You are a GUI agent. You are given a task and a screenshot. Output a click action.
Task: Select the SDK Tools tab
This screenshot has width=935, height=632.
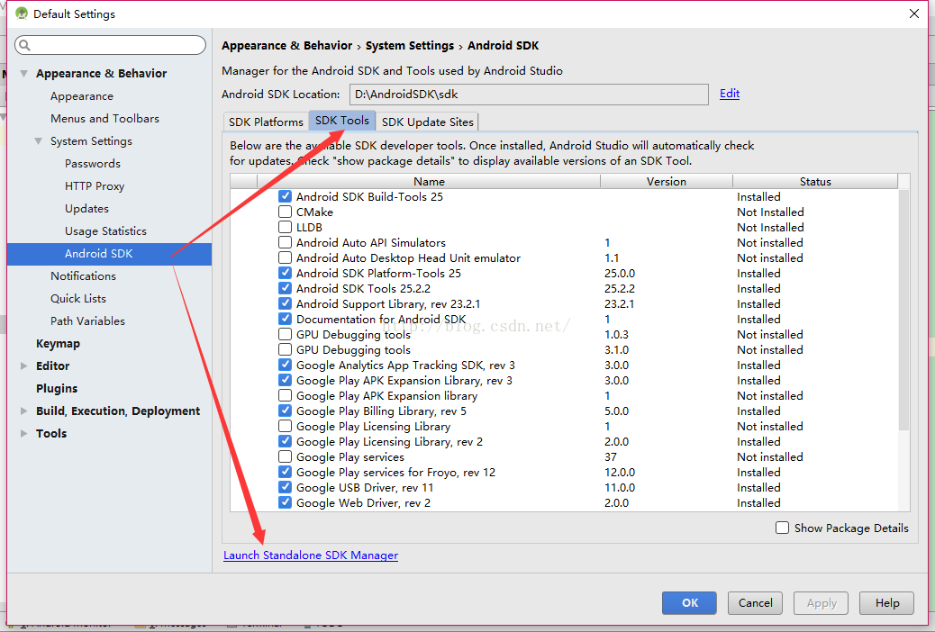coord(342,121)
